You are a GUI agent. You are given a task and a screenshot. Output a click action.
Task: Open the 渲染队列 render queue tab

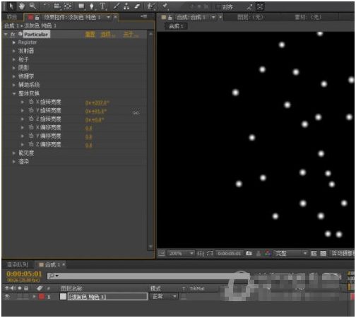pyautogui.click(x=18, y=264)
